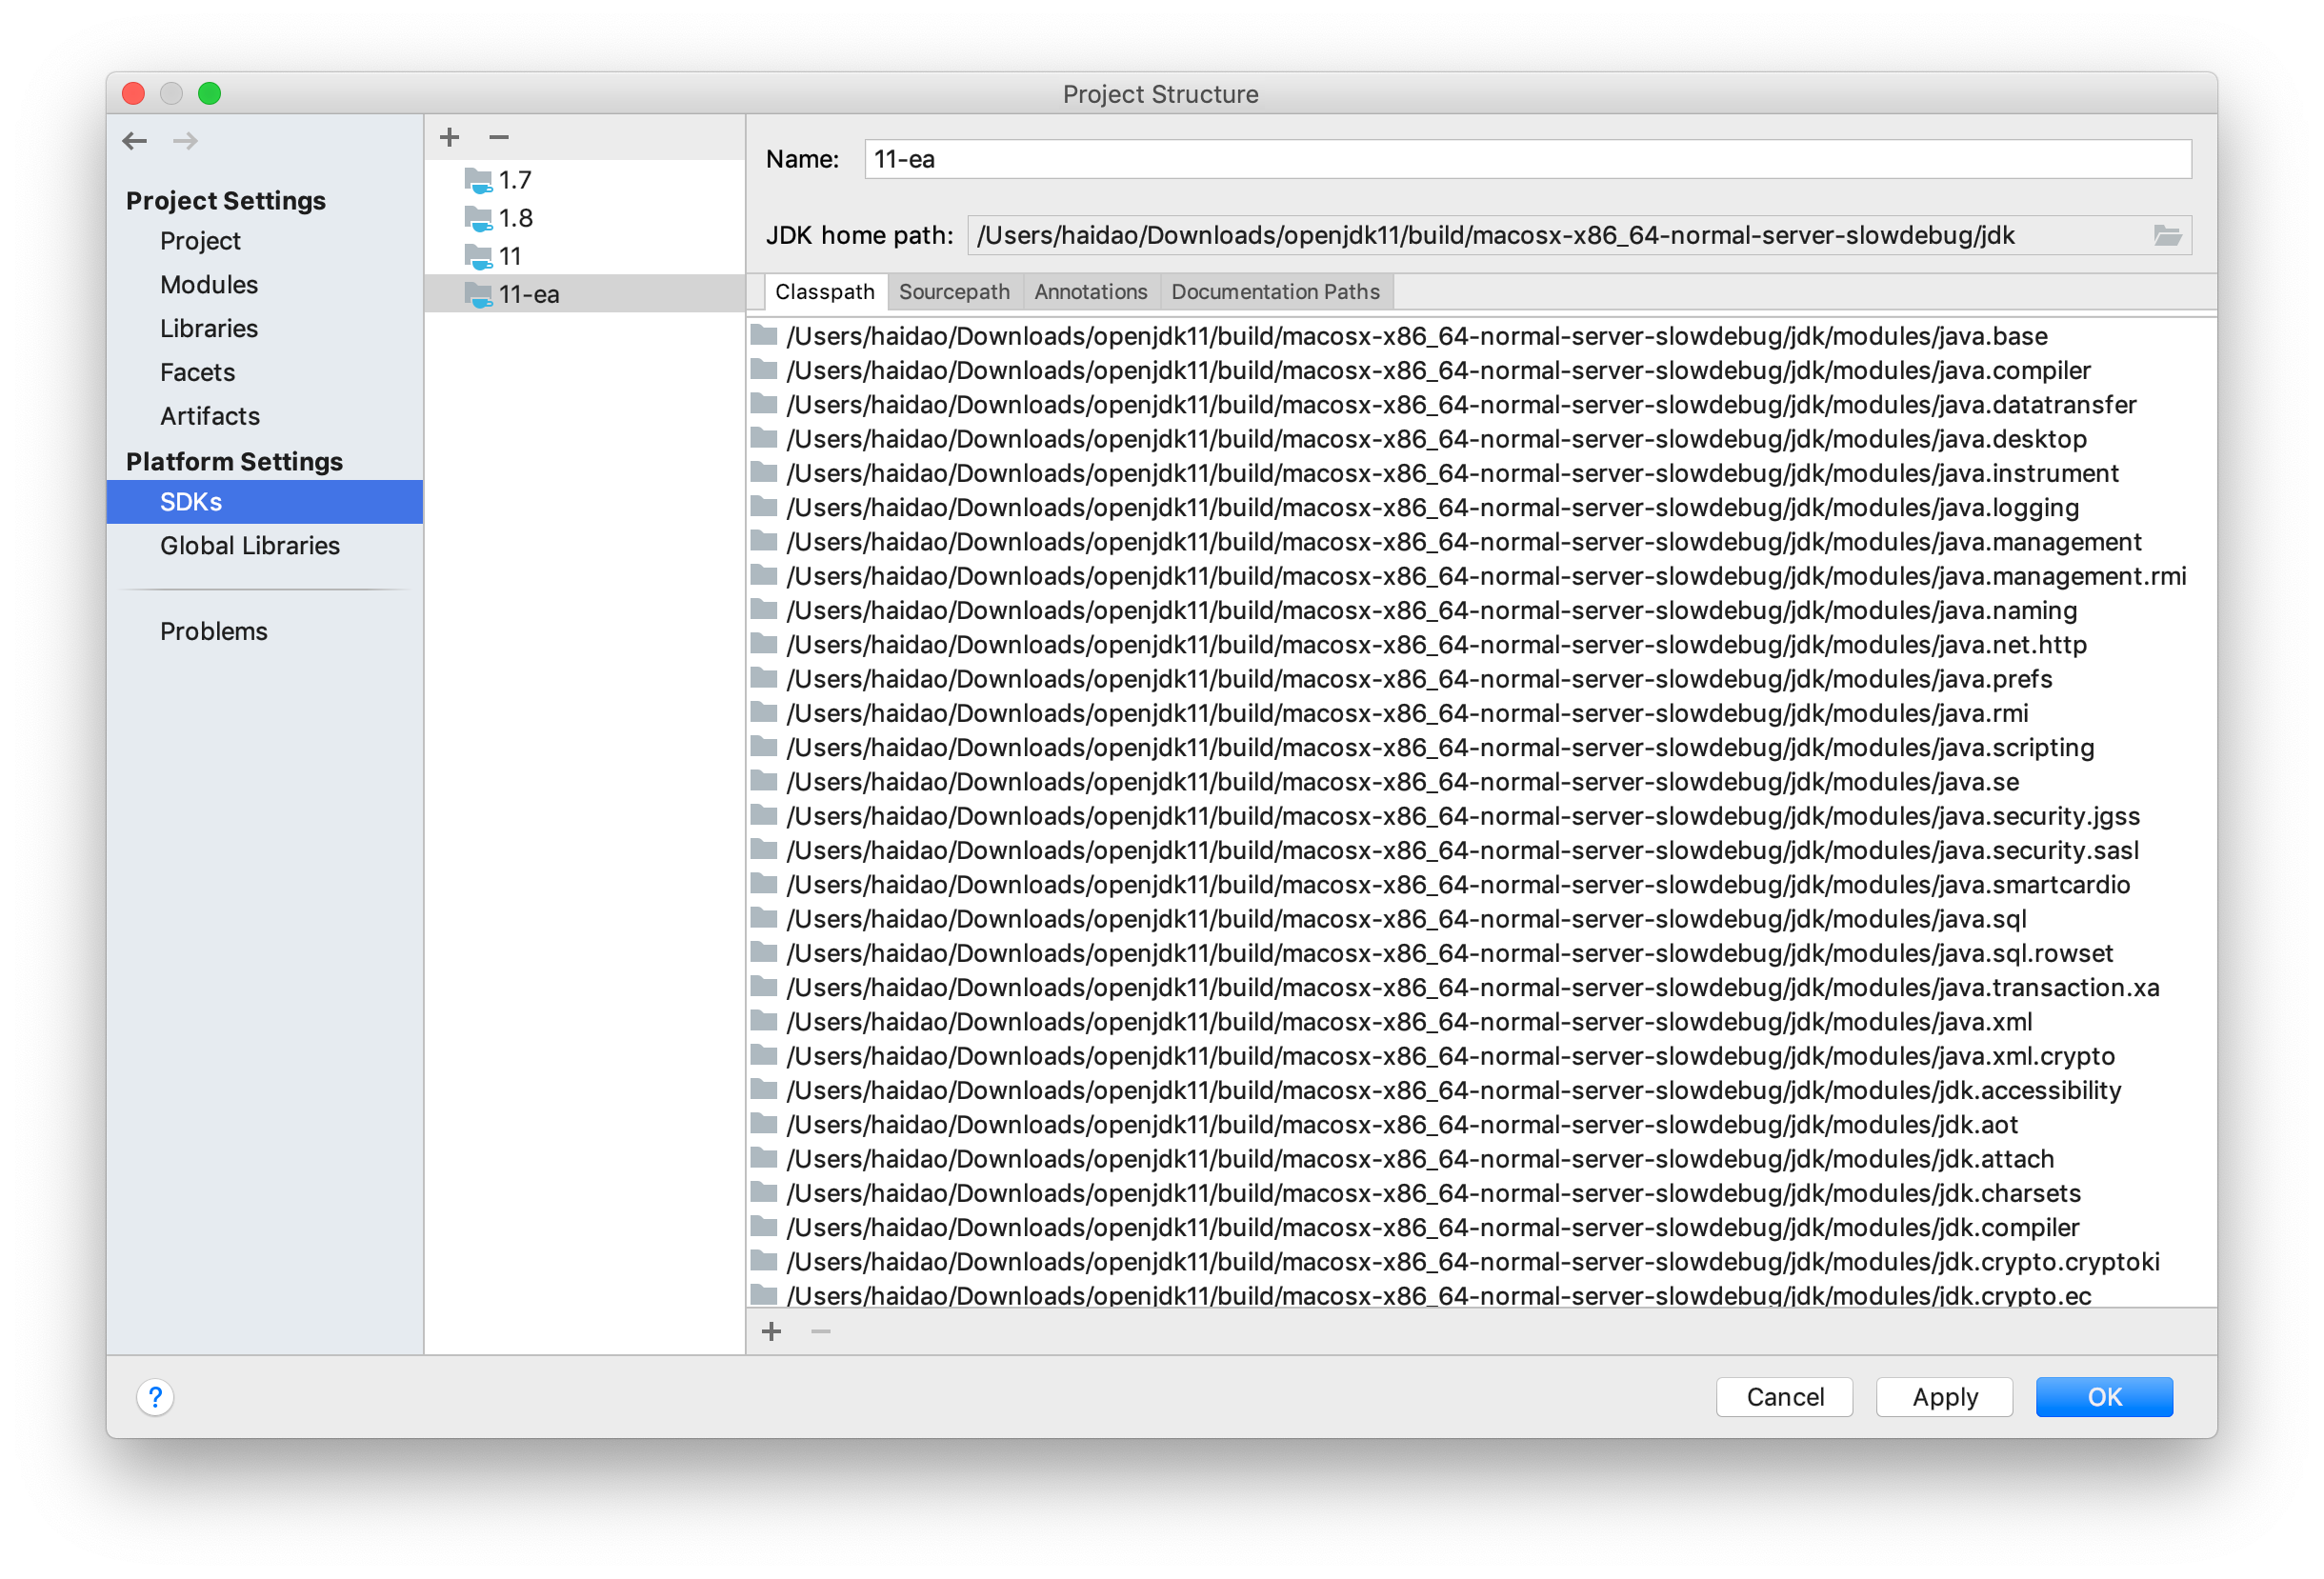This screenshot has width=2324, height=1579.
Task: Remove a classpath entry with the minus icon
Action: tap(820, 1332)
